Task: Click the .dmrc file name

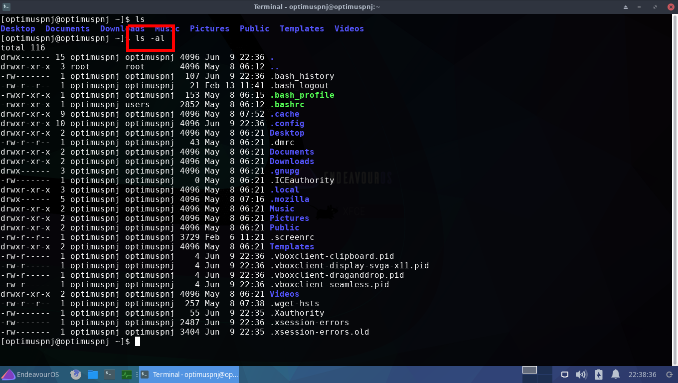Action: pos(282,143)
